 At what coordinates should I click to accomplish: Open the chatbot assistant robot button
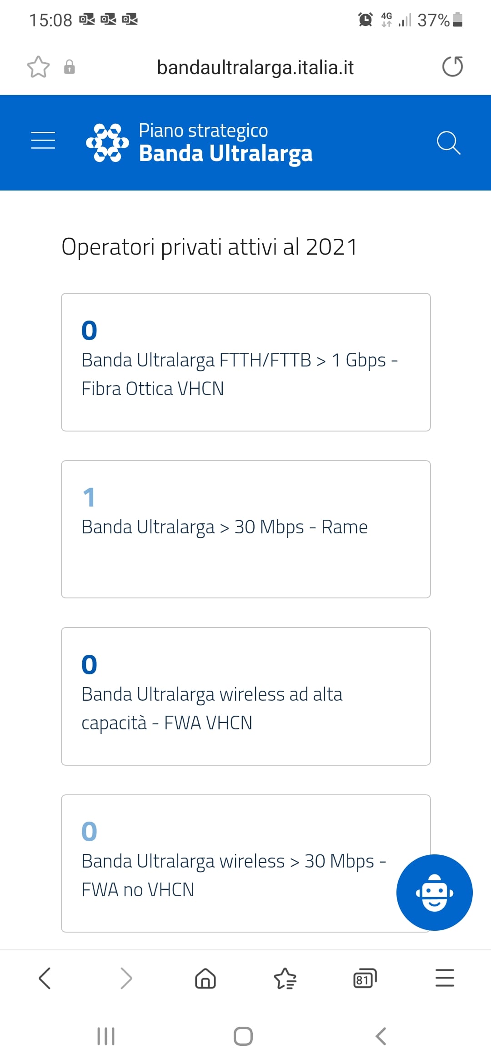[x=434, y=892]
